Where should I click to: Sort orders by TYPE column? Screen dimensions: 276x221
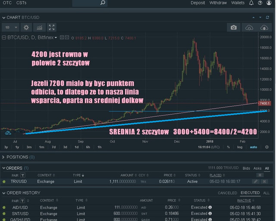pyautogui.click(x=78, y=175)
